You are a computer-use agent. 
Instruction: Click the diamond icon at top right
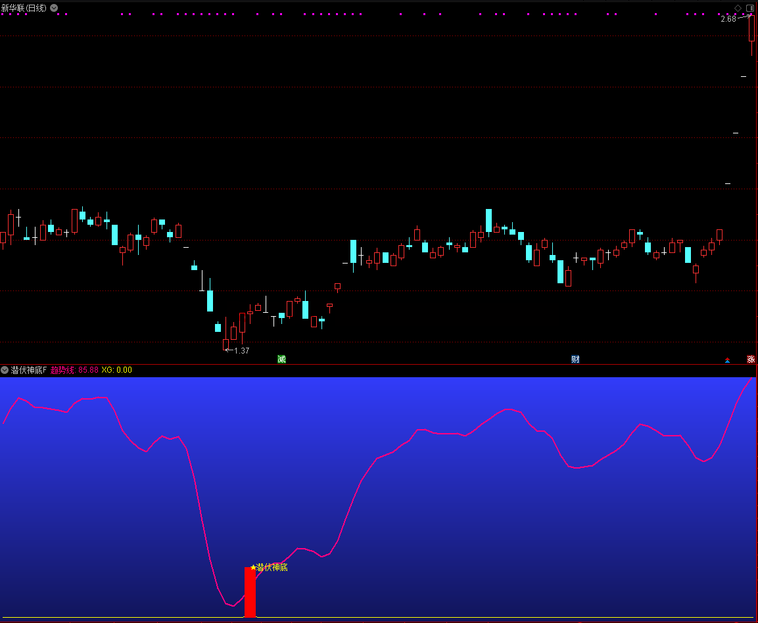pyautogui.click(x=738, y=8)
